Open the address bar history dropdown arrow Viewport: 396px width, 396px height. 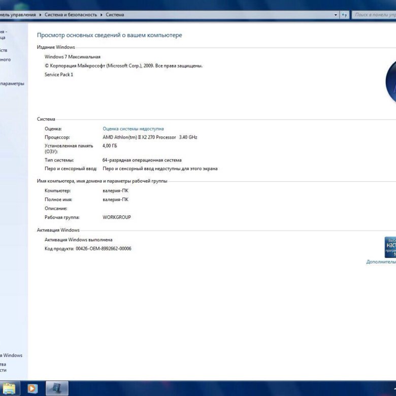coord(336,15)
